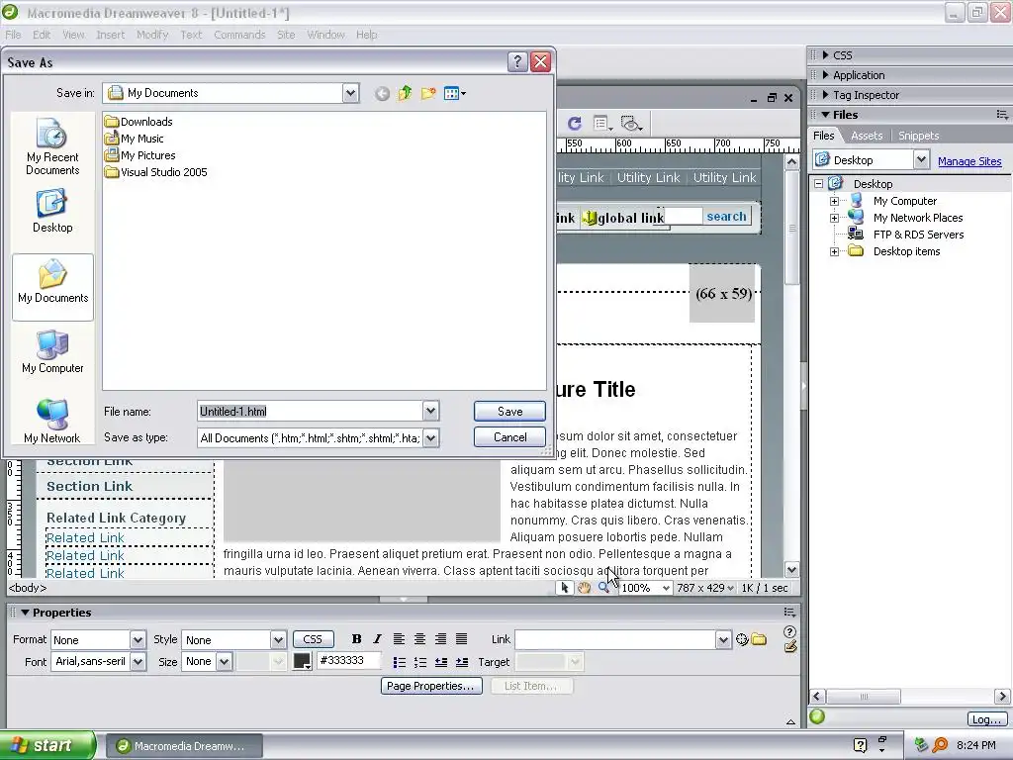Open My Network in places bar

point(52,422)
